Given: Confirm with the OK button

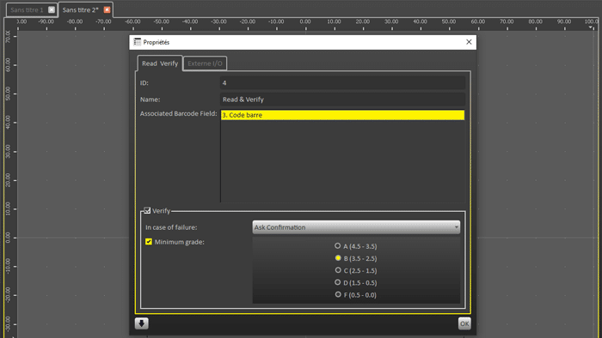Looking at the screenshot, I should click(464, 323).
